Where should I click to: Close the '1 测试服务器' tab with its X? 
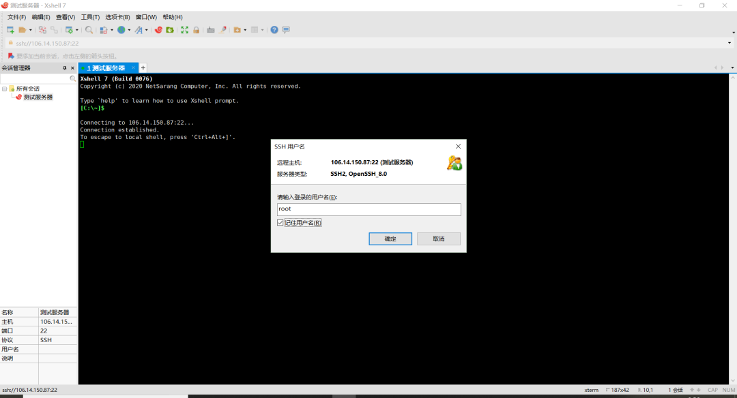(134, 68)
